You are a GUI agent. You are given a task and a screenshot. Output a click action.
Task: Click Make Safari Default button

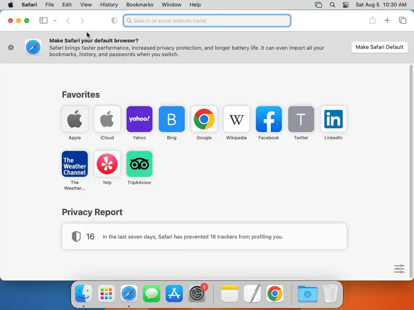point(379,47)
